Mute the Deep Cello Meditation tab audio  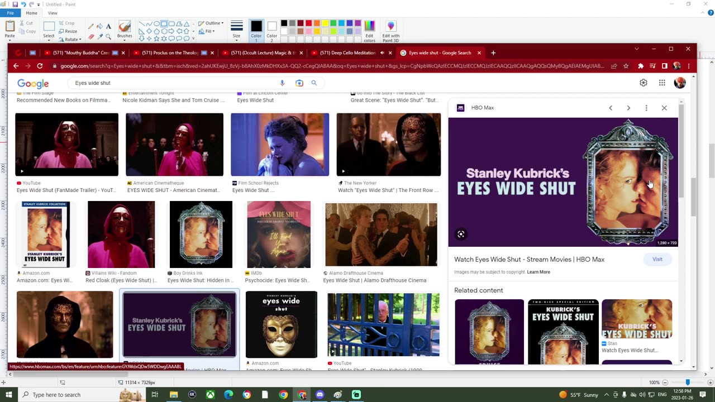pos(383,53)
